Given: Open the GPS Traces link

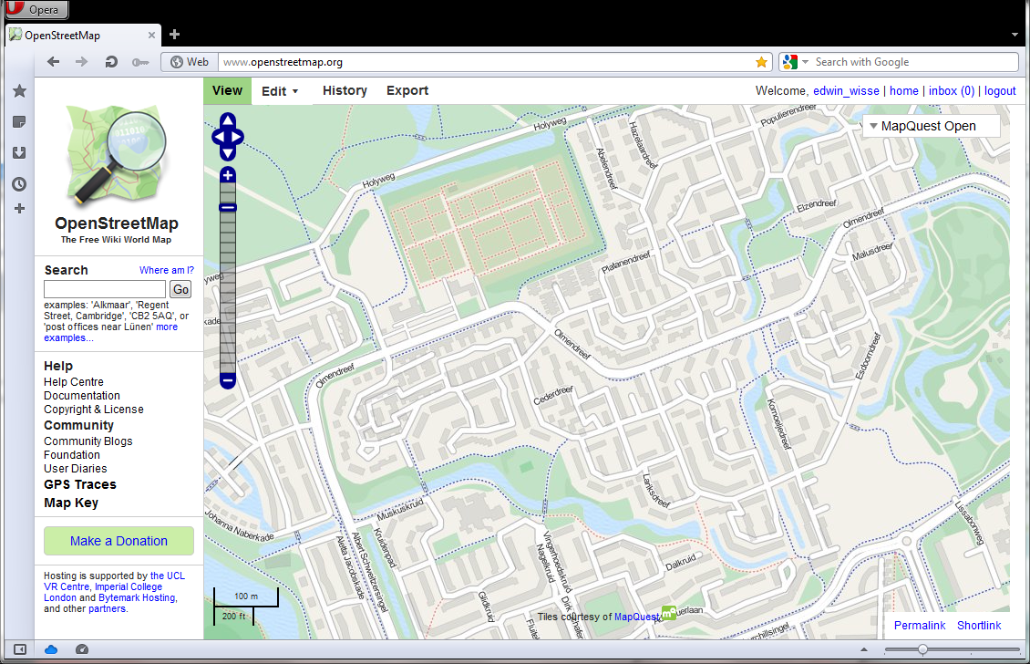Looking at the screenshot, I should tap(80, 484).
